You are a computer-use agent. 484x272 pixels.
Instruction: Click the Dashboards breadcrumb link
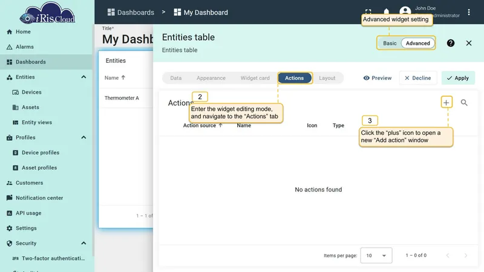coord(131,12)
